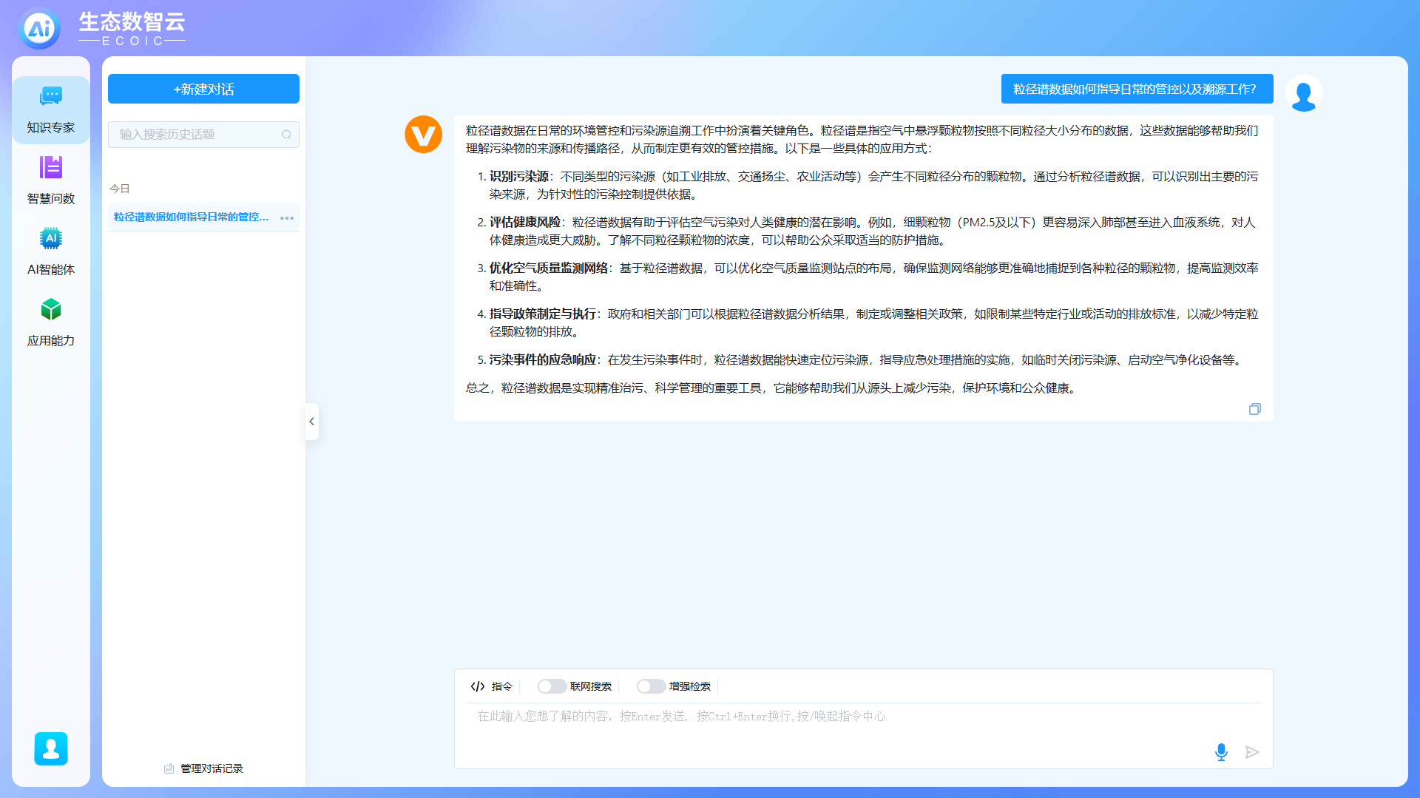Click the 生态数智云 AI logo icon
This screenshot has height=798, width=1420.
(39, 29)
